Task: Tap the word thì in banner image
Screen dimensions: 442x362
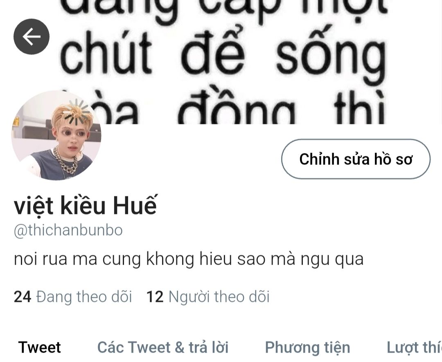Action: pyautogui.click(x=360, y=108)
